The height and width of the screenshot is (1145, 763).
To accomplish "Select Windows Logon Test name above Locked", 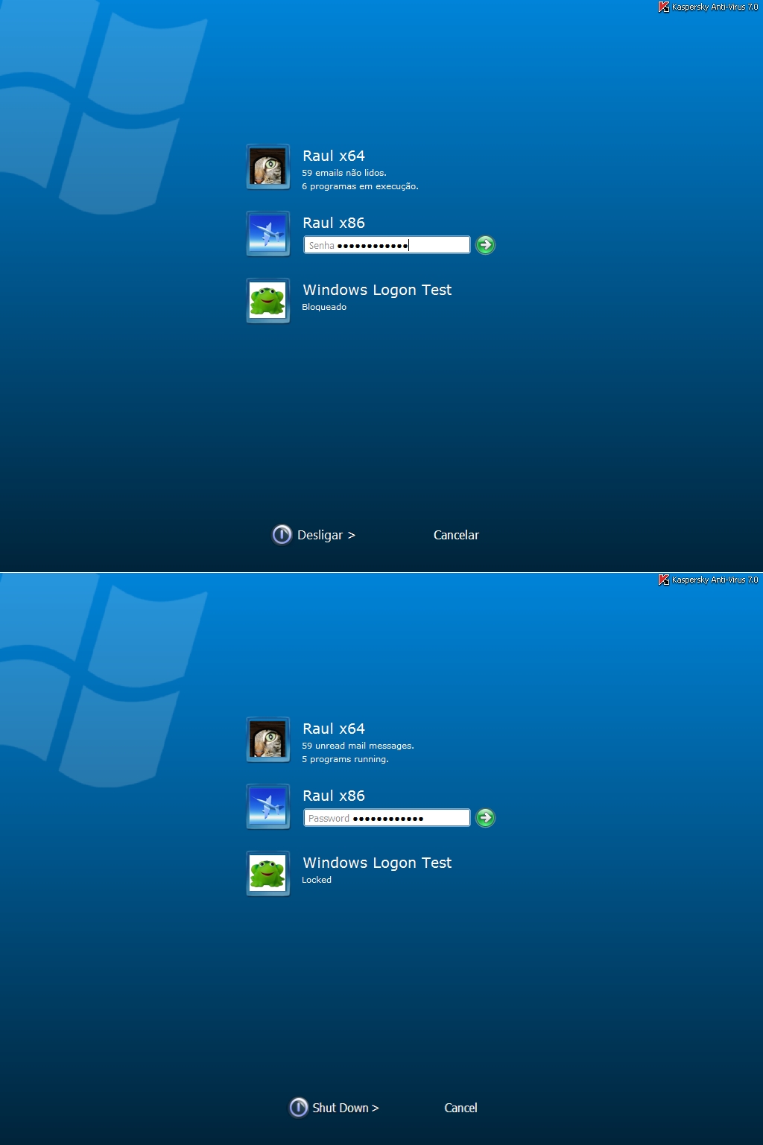I will pyautogui.click(x=377, y=863).
